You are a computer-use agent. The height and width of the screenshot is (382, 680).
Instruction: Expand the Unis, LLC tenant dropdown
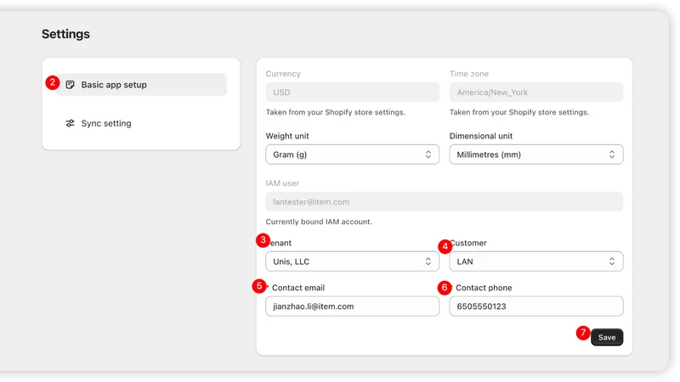[352, 261]
